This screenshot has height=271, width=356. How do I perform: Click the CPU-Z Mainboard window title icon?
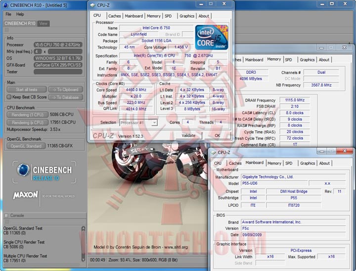(213, 152)
